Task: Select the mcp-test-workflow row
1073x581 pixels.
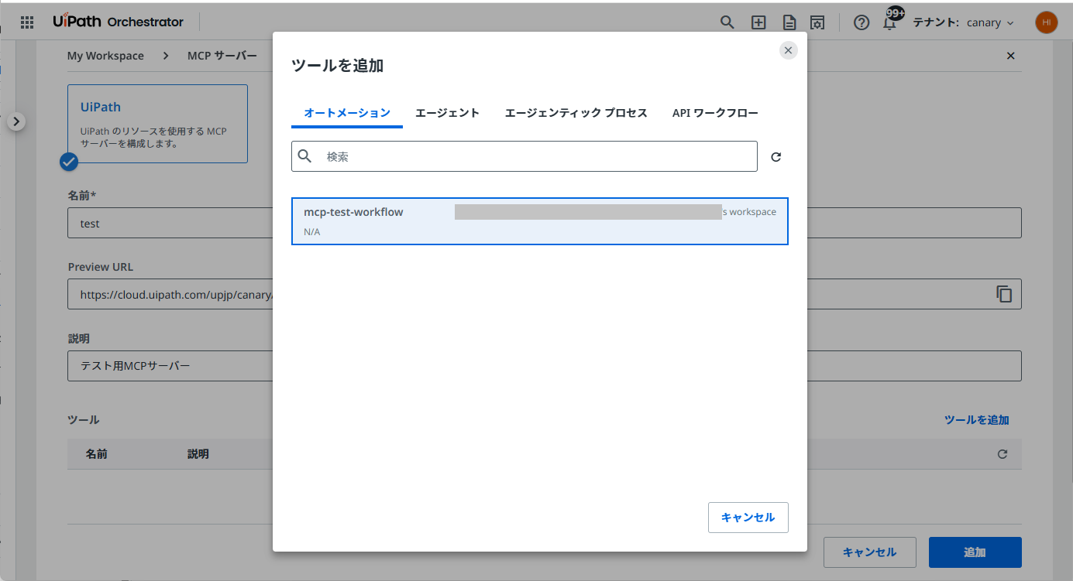Action: coord(540,221)
